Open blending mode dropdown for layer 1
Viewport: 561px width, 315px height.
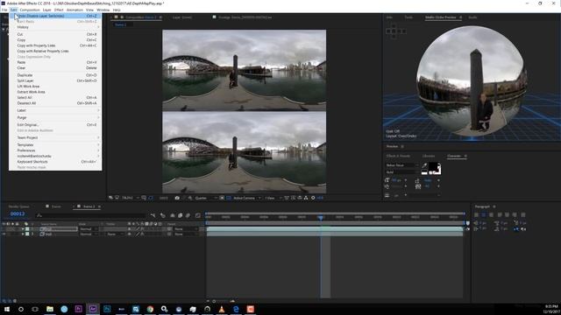pos(88,229)
